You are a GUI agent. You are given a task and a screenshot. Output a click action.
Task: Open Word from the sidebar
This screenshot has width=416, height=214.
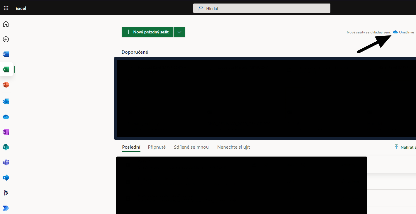tap(6, 54)
